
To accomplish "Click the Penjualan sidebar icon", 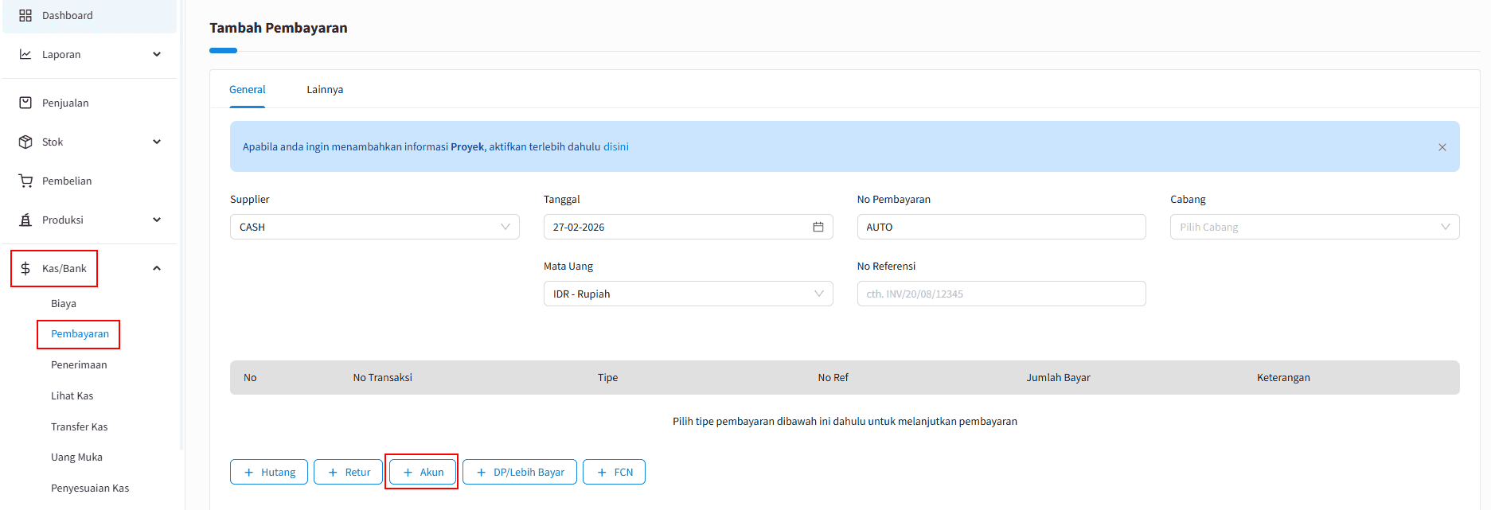I will coord(25,103).
